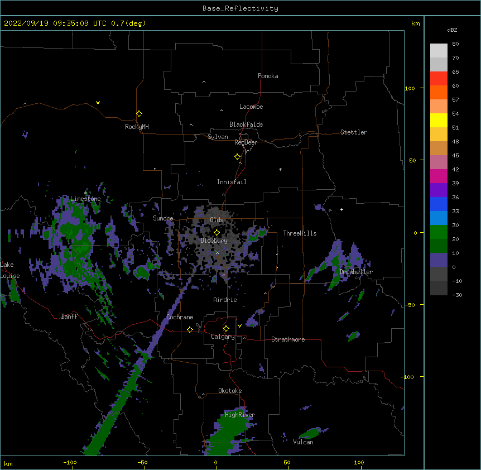The height and width of the screenshot is (470, 481).
Task: Select the Sundre label
Action: [x=163, y=218]
